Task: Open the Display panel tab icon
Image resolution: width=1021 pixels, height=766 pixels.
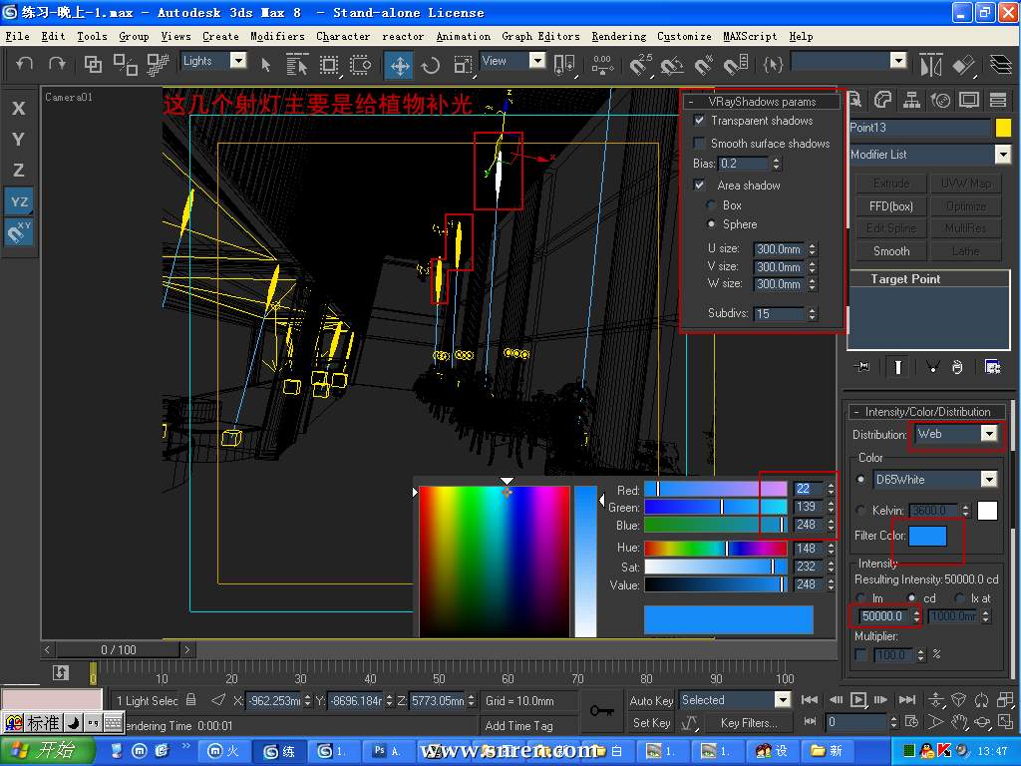Action: coord(968,100)
